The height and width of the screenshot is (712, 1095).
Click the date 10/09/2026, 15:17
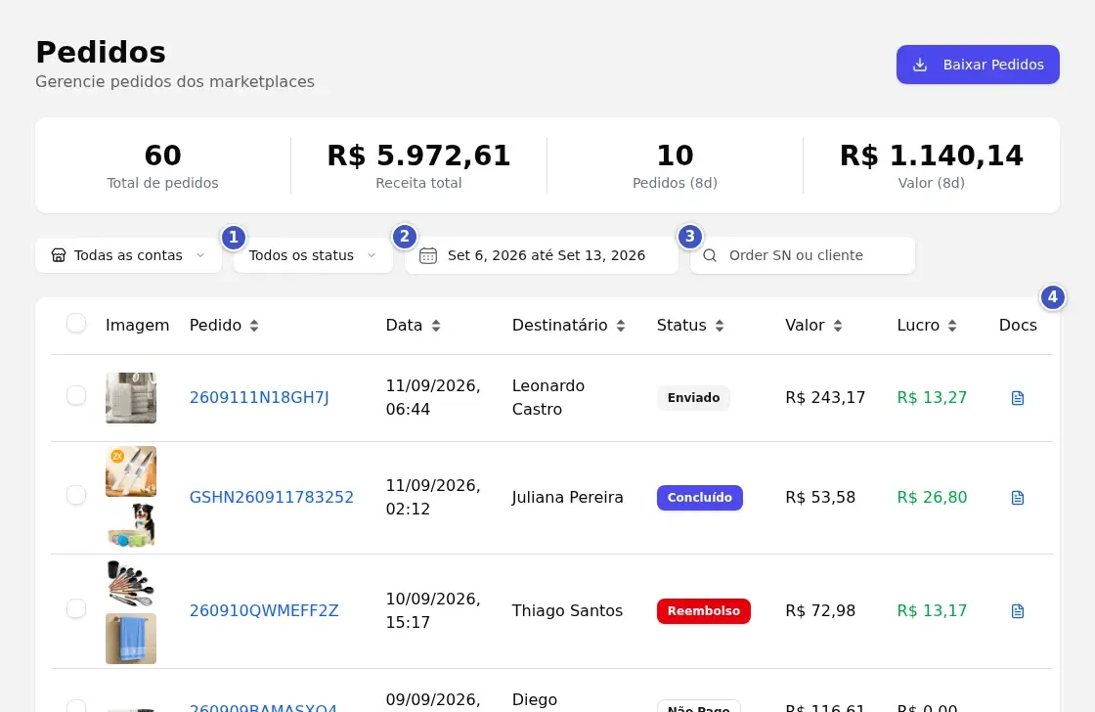click(433, 610)
